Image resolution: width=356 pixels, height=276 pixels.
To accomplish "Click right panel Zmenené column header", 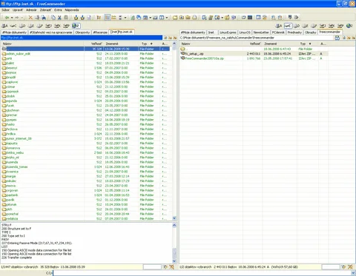I will 280,44.
